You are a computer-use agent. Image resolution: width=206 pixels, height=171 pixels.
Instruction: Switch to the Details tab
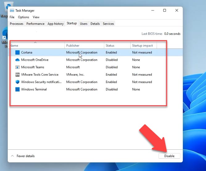[95, 24]
